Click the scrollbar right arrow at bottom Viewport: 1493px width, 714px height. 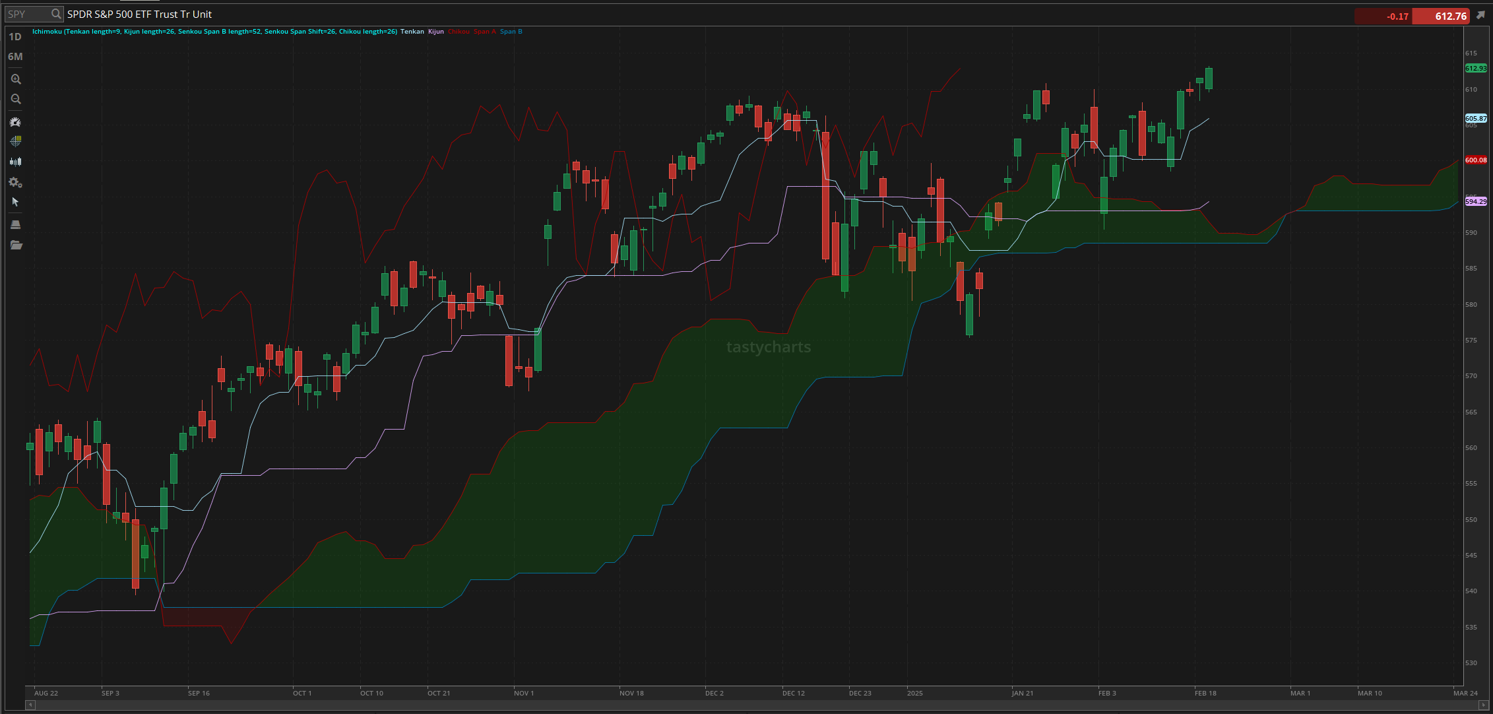[1482, 705]
